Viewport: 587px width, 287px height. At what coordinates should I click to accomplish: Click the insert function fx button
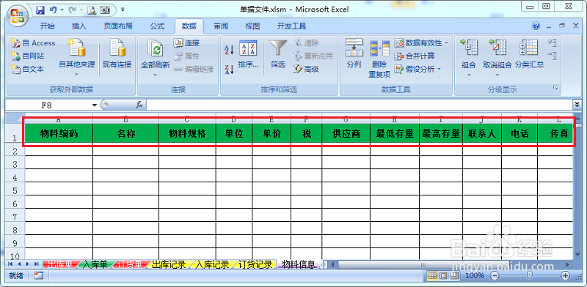139,105
